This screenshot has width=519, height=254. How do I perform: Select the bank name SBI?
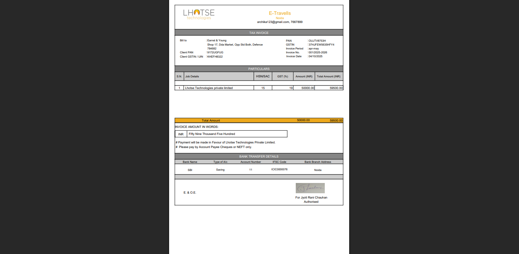(x=190, y=170)
